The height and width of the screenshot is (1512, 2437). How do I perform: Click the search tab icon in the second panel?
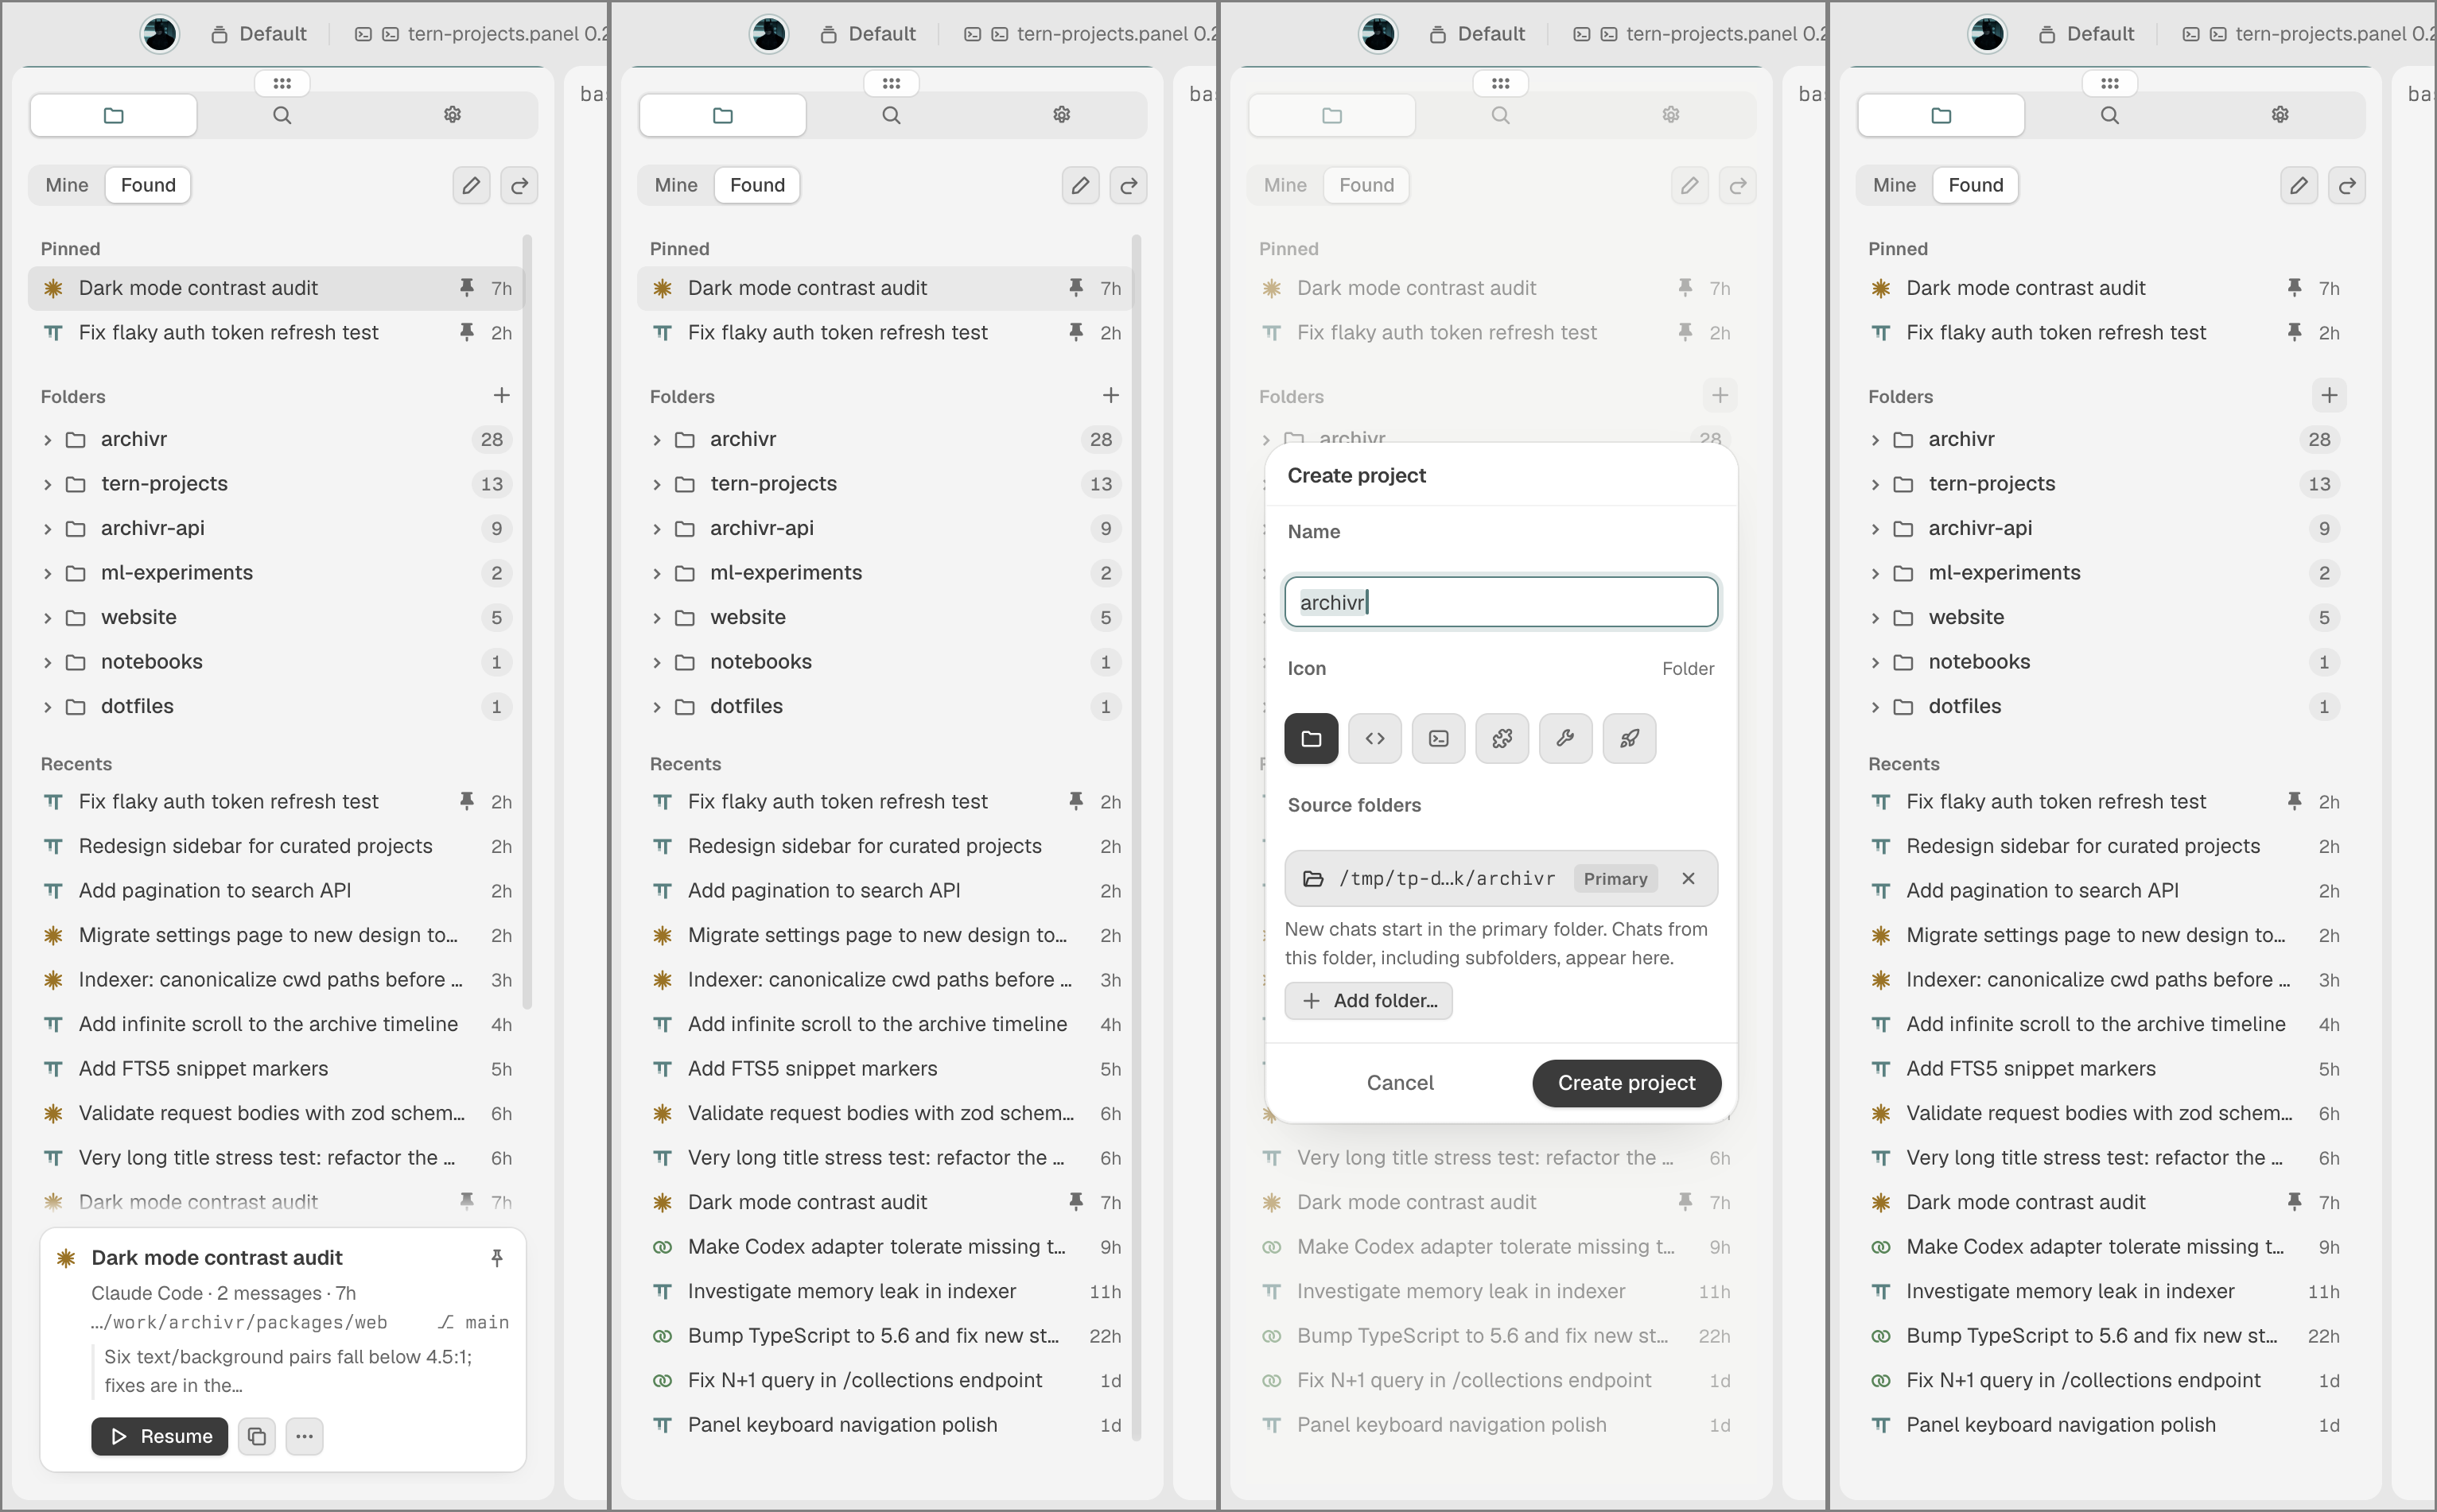pyautogui.click(x=892, y=115)
